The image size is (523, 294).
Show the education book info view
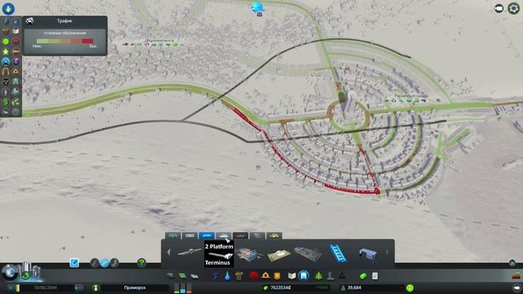pos(16,31)
